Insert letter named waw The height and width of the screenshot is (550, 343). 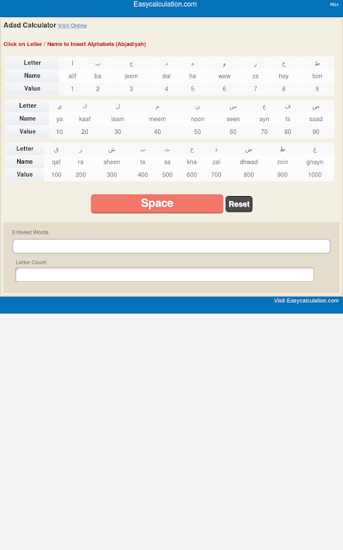224,76
